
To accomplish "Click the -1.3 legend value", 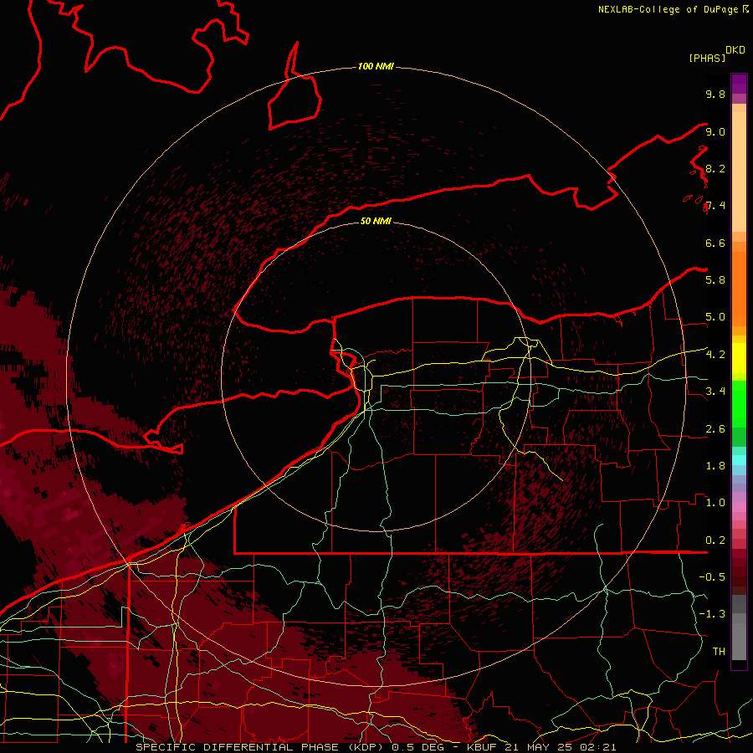I will coord(712,614).
